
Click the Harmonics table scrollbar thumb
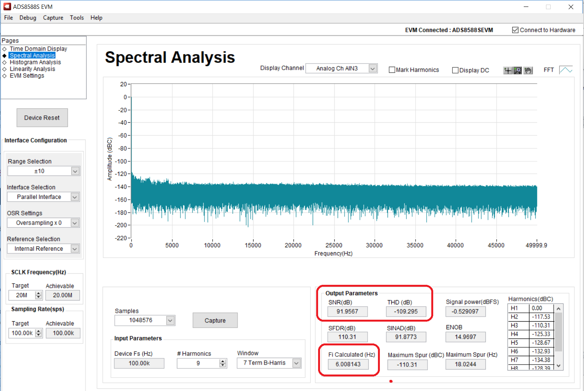559,332
